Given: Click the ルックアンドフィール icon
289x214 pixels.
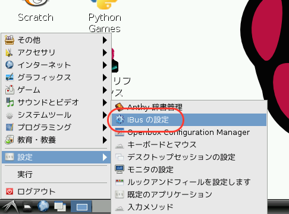Looking at the screenshot, I should [120, 182].
